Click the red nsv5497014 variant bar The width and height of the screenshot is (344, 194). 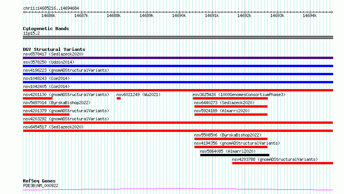(46, 106)
